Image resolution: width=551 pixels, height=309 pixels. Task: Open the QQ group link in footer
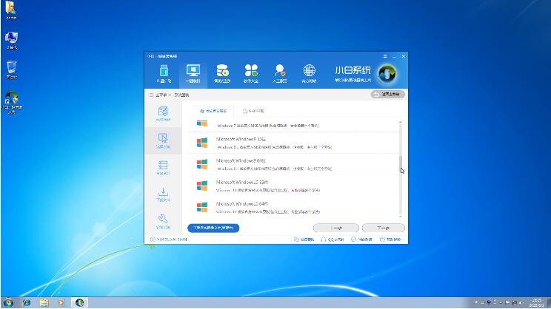coord(332,240)
